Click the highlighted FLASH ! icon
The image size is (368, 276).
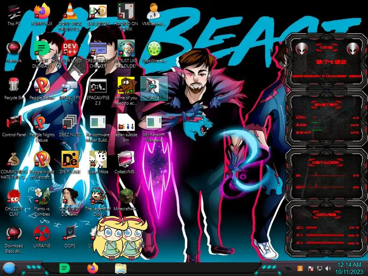(154, 88)
